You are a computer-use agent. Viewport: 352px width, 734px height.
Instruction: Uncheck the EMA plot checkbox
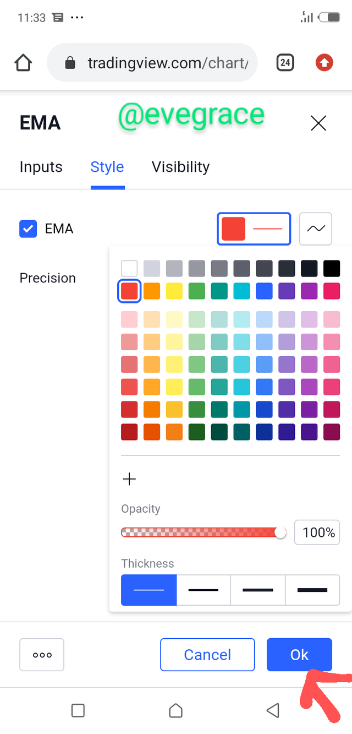click(28, 229)
